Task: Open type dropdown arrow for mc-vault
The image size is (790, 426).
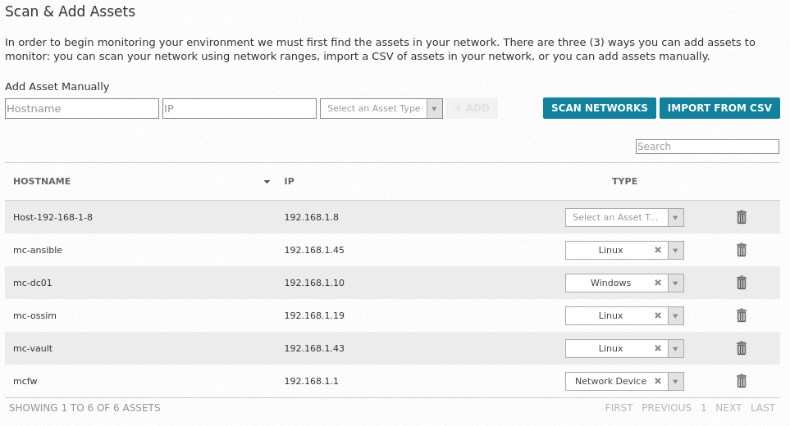Action: (676, 348)
